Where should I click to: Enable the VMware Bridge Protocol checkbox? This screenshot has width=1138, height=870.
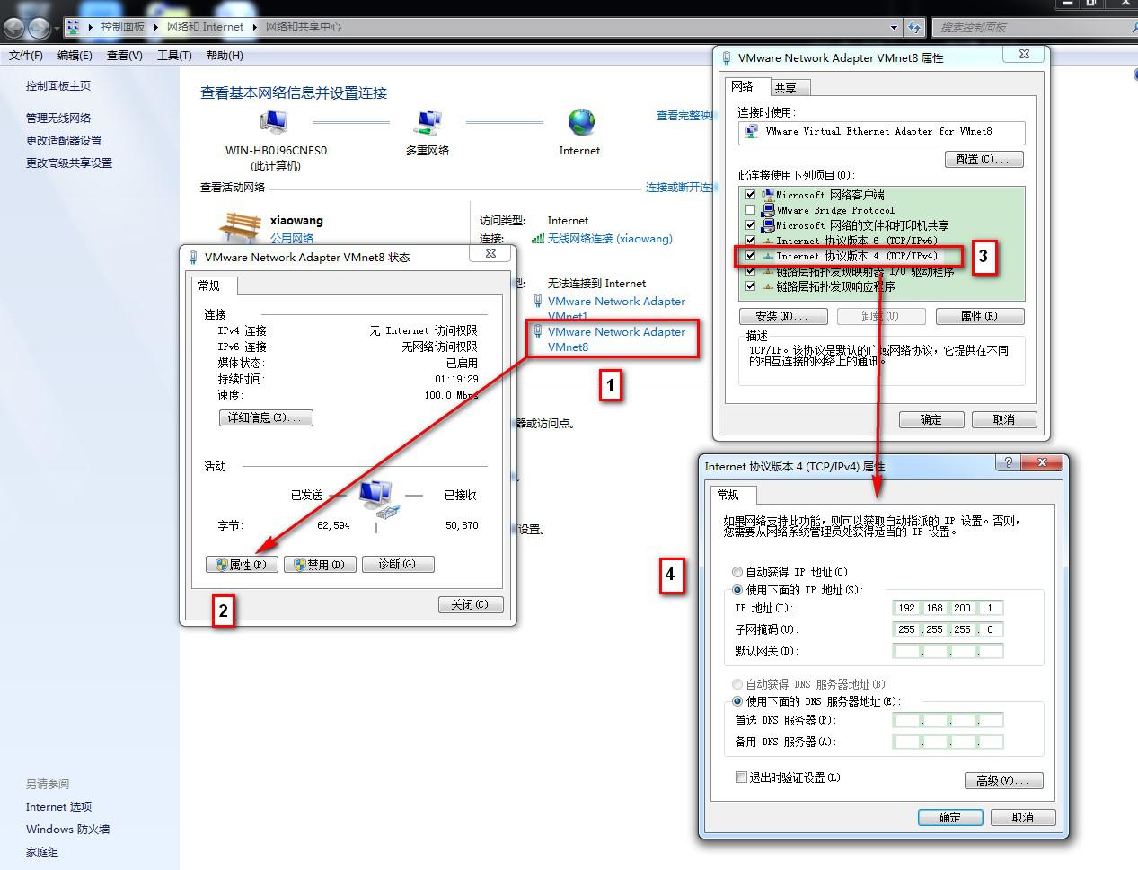point(750,209)
